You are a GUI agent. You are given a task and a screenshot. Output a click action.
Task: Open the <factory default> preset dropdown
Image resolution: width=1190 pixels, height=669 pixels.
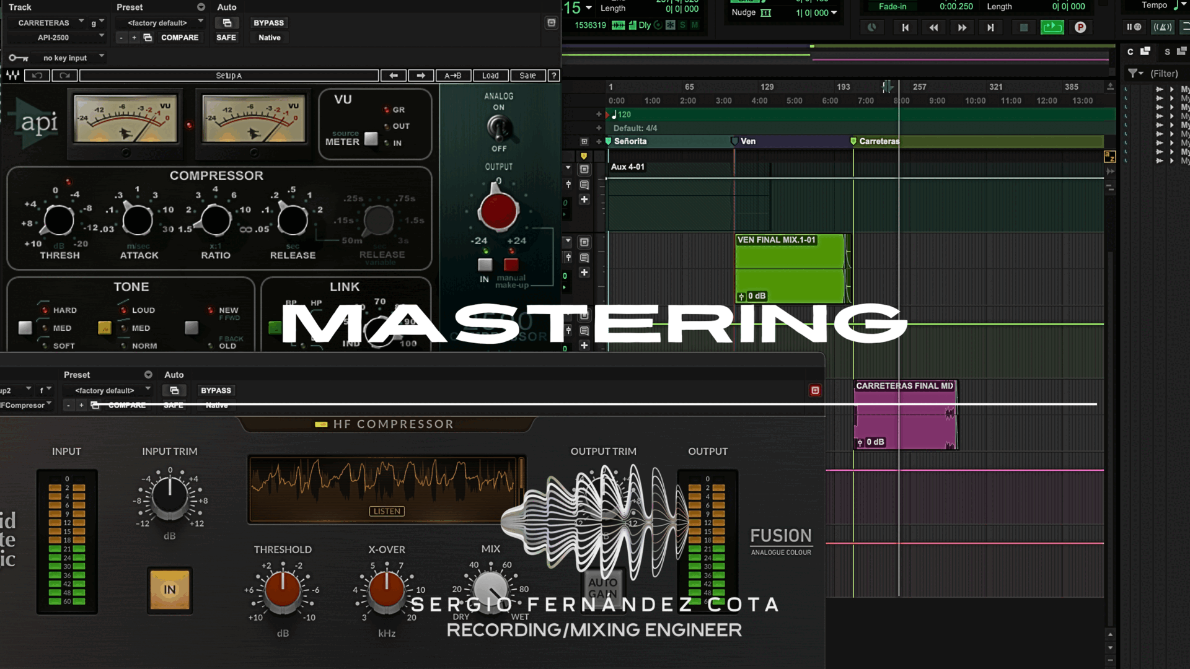pos(160,22)
